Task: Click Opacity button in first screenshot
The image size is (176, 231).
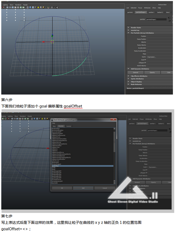Action: 152,72
